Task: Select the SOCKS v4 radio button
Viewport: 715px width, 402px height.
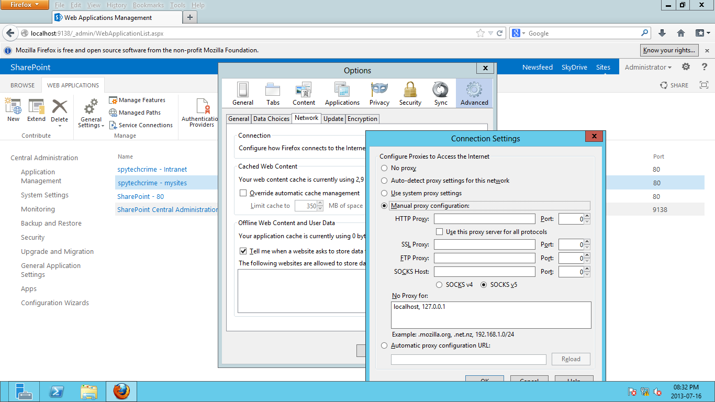Action: coord(439,285)
